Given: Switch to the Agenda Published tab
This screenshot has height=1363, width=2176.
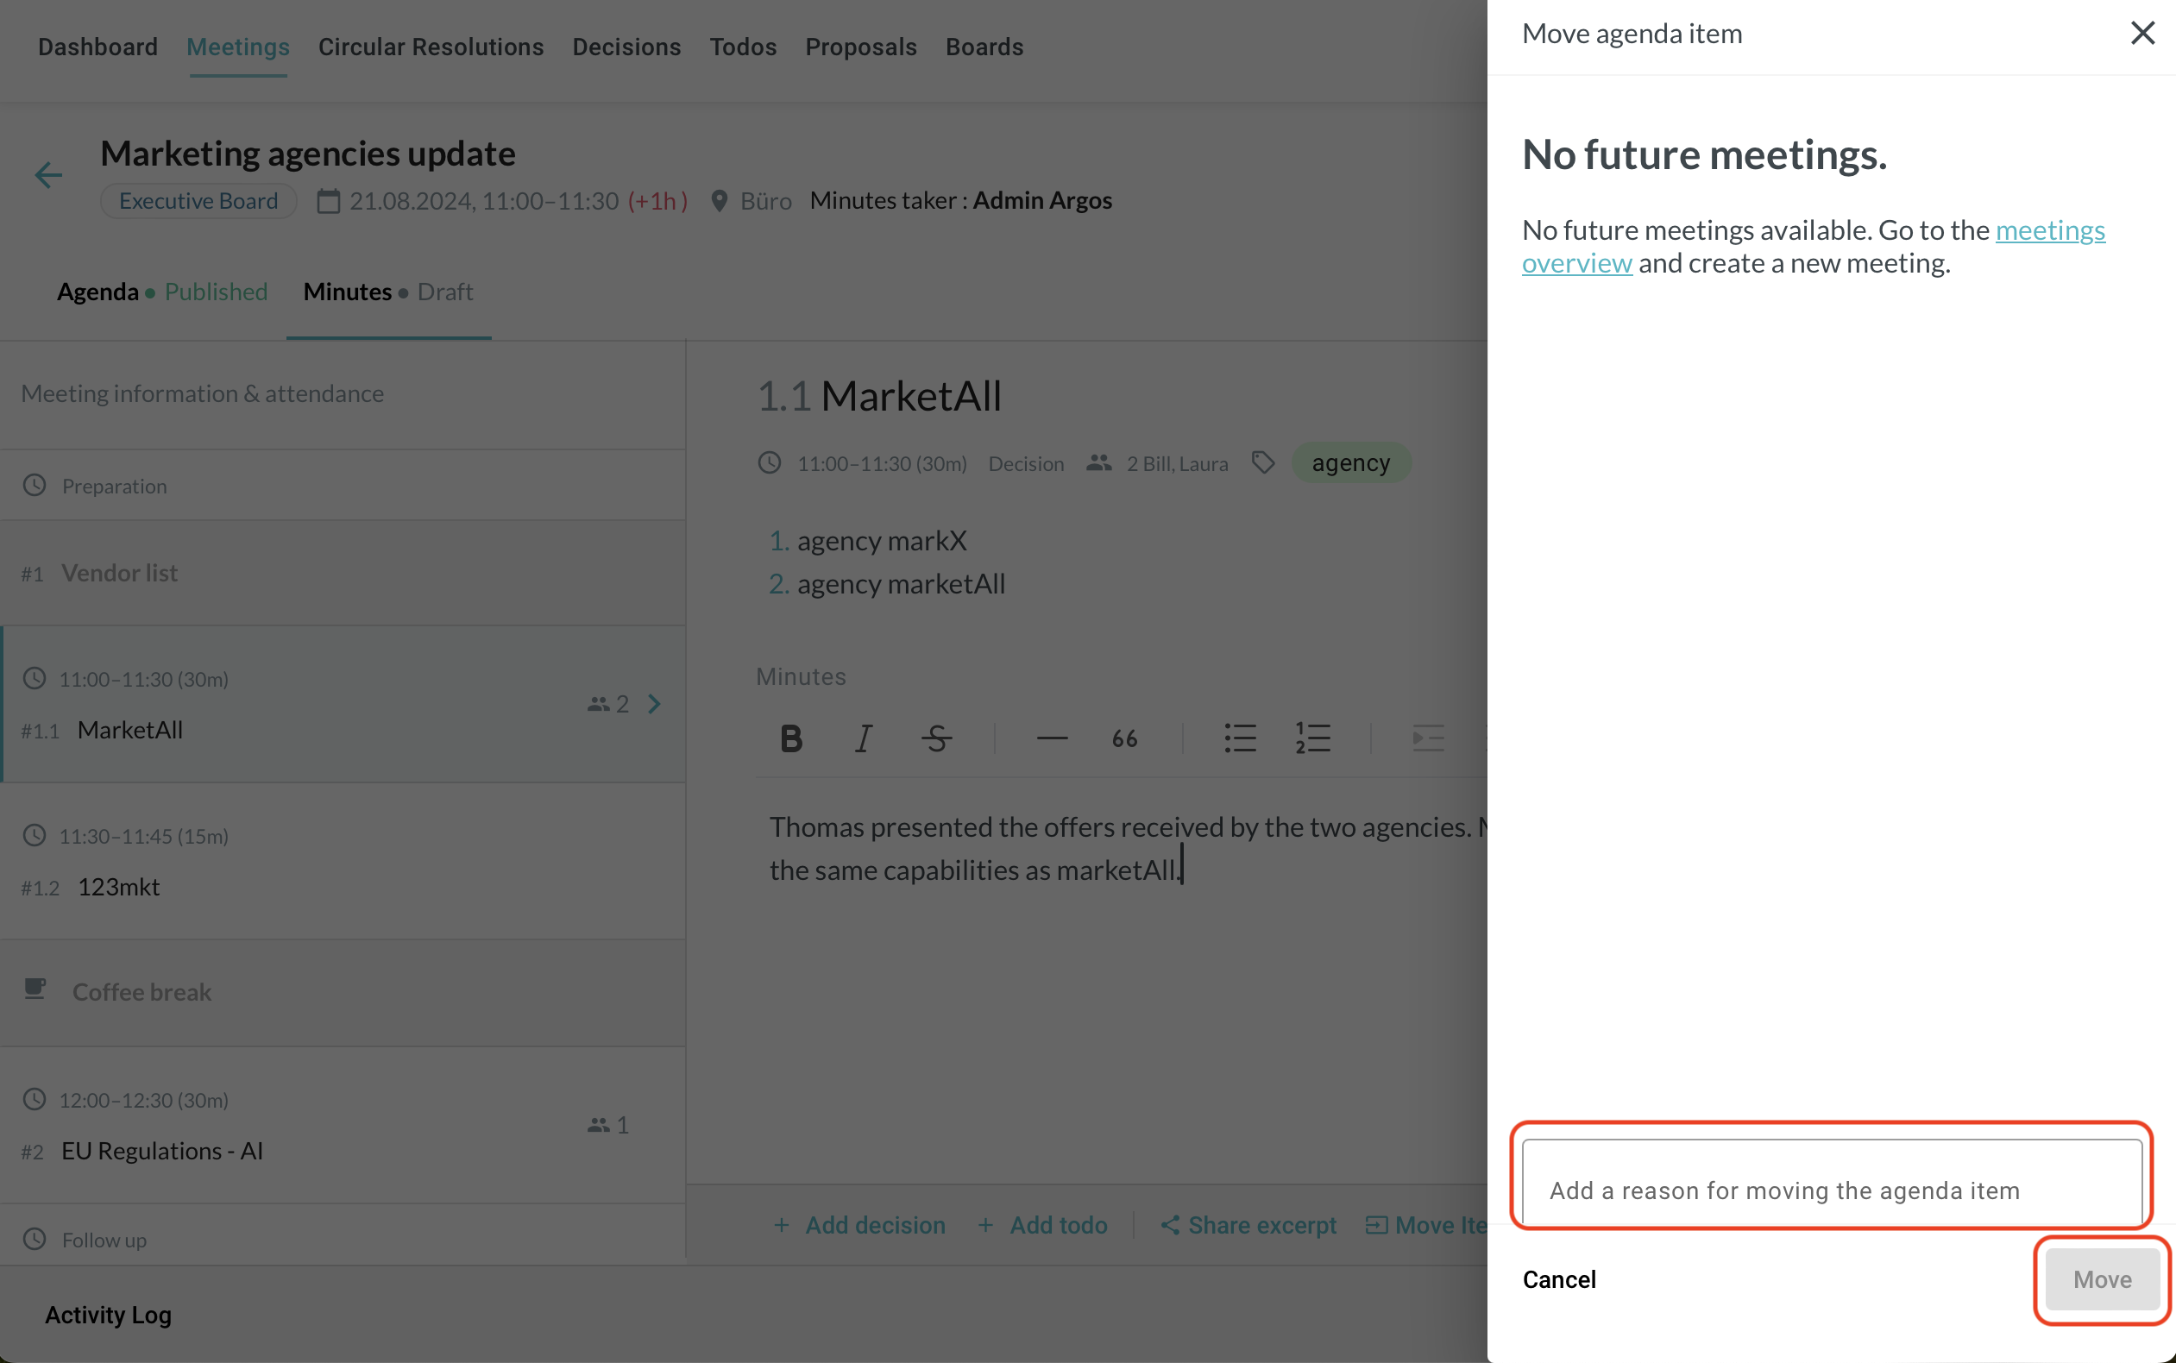Looking at the screenshot, I should (162, 292).
